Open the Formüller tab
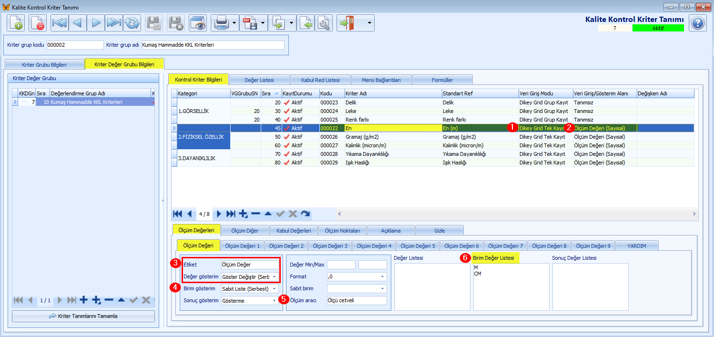Screen dimensions: 714x337 click(x=442, y=80)
